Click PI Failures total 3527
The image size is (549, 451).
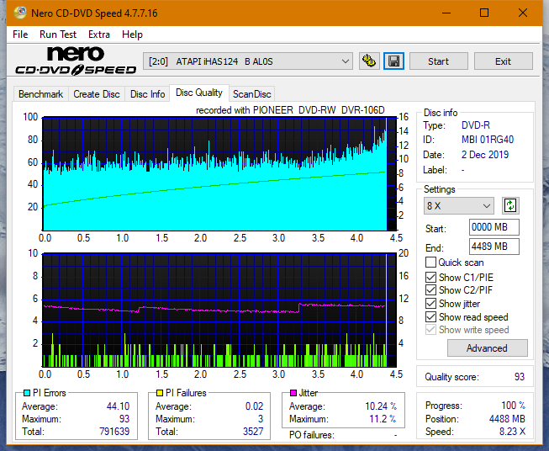pyautogui.click(x=253, y=432)
